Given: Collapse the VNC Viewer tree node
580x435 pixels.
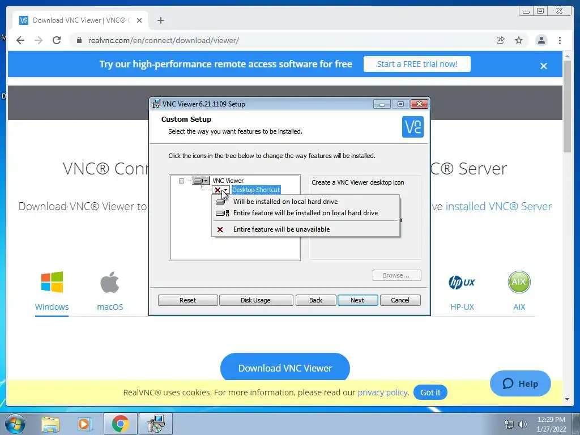Looking at the screenshot, I should 181,181.
